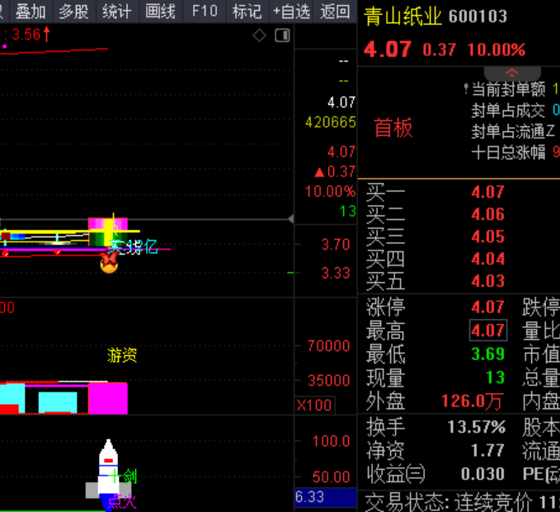Open the 统计 statistics tool
This screenshot has width=560, height=512.
117,12
